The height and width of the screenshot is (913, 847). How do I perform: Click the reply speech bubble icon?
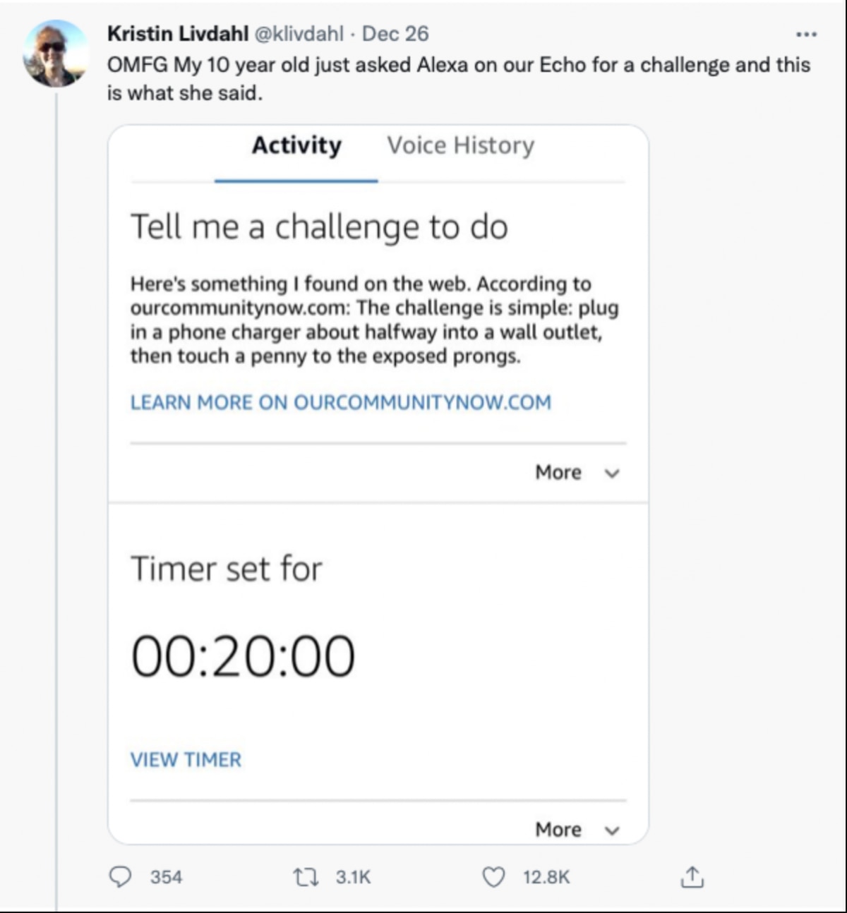121,877
